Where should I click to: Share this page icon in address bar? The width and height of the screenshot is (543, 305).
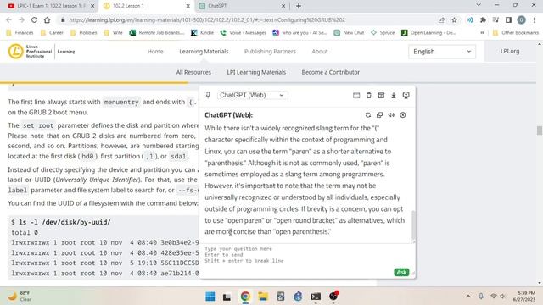click(441, 20)
